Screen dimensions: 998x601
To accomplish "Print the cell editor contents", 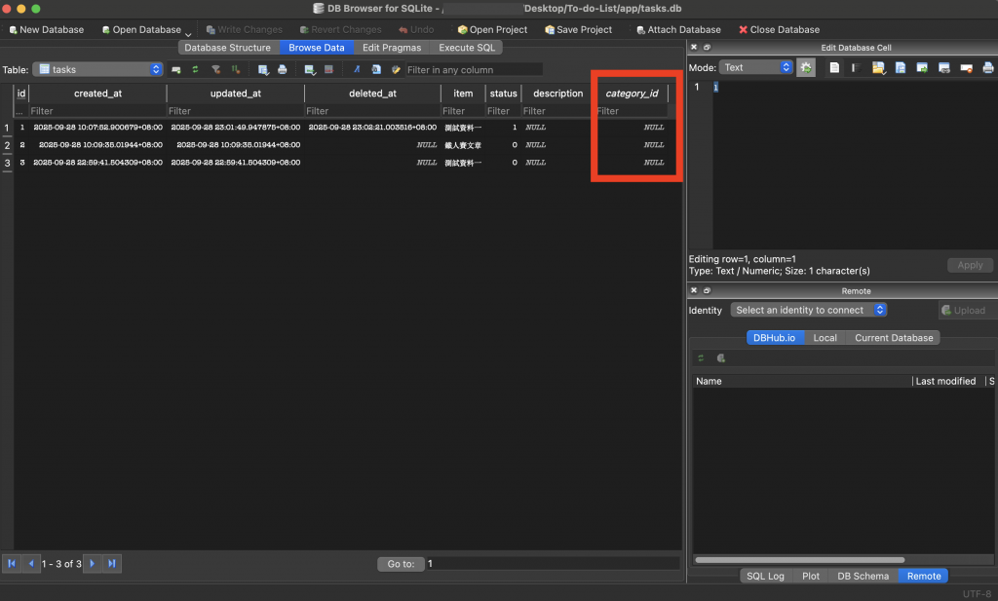I will click(988, 67).
